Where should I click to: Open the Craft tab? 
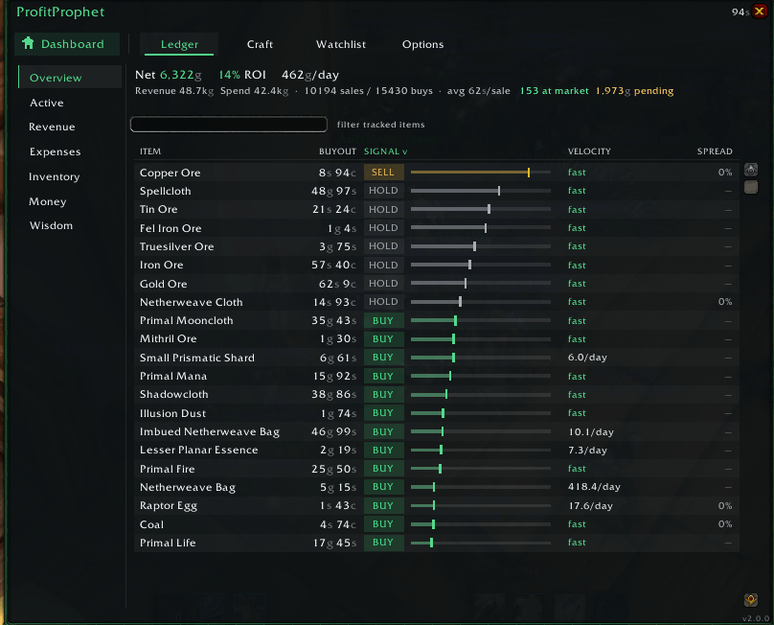click(x=260, y=44)
